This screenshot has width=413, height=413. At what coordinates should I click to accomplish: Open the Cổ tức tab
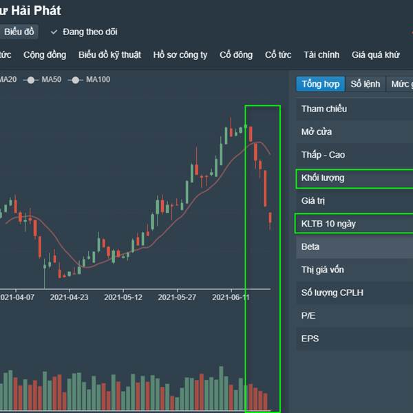(x=278, y=55)
